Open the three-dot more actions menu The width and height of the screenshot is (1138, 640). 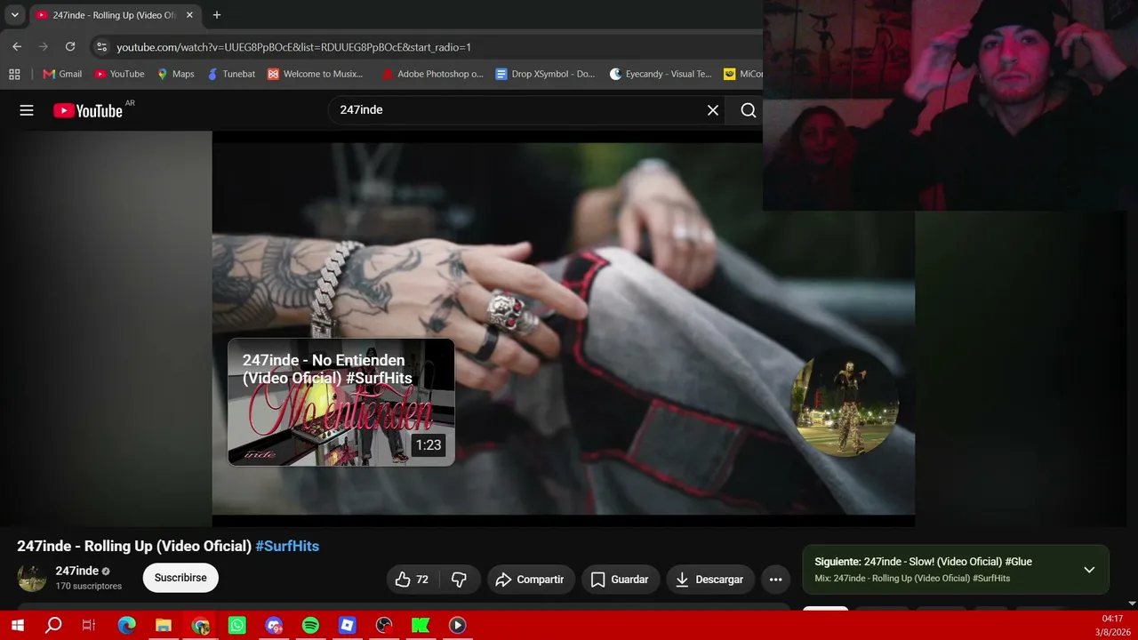coord(775,580)
